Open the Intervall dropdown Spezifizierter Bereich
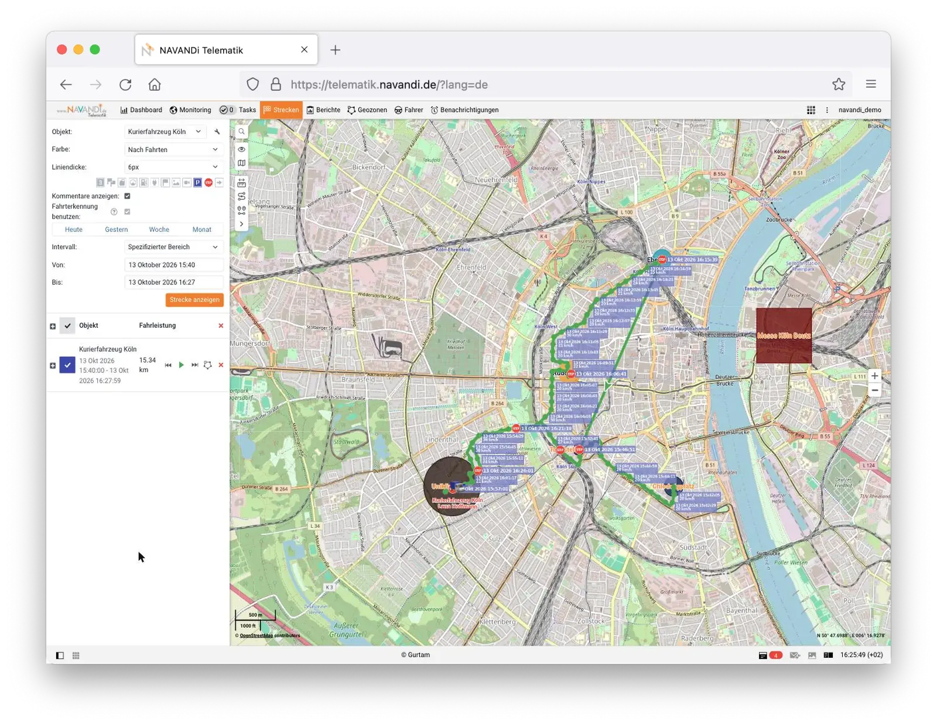 click(x=173, y=247)
